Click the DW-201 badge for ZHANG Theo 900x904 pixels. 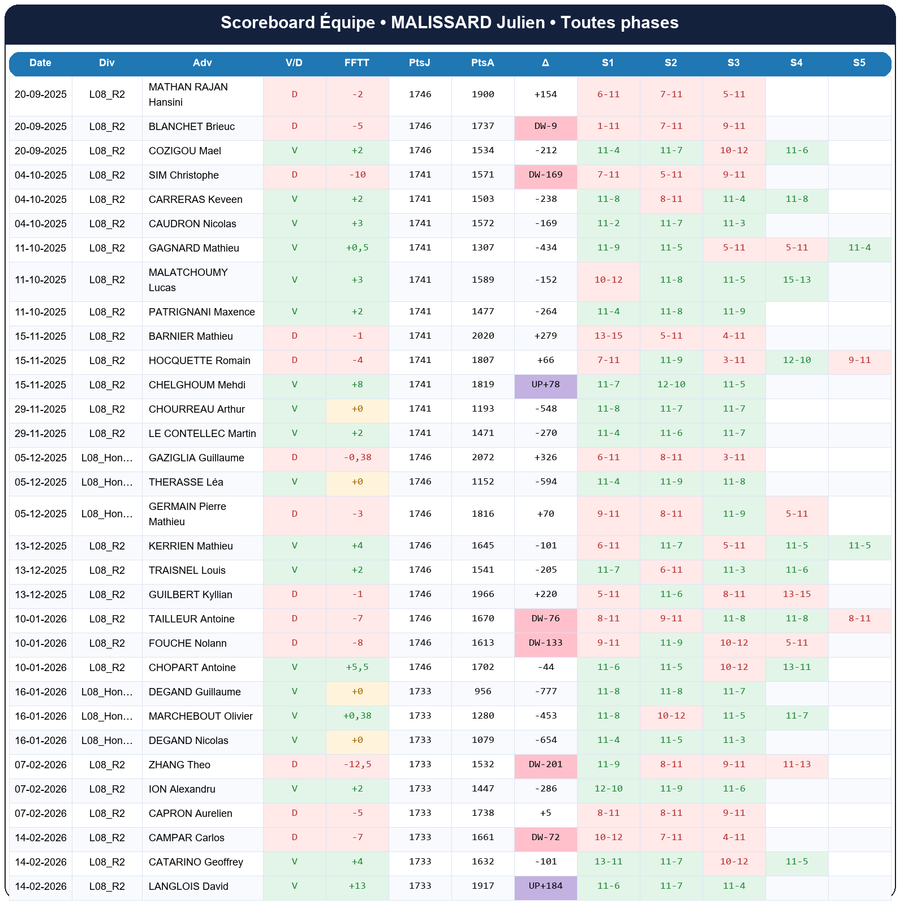(x=545, y=764)
